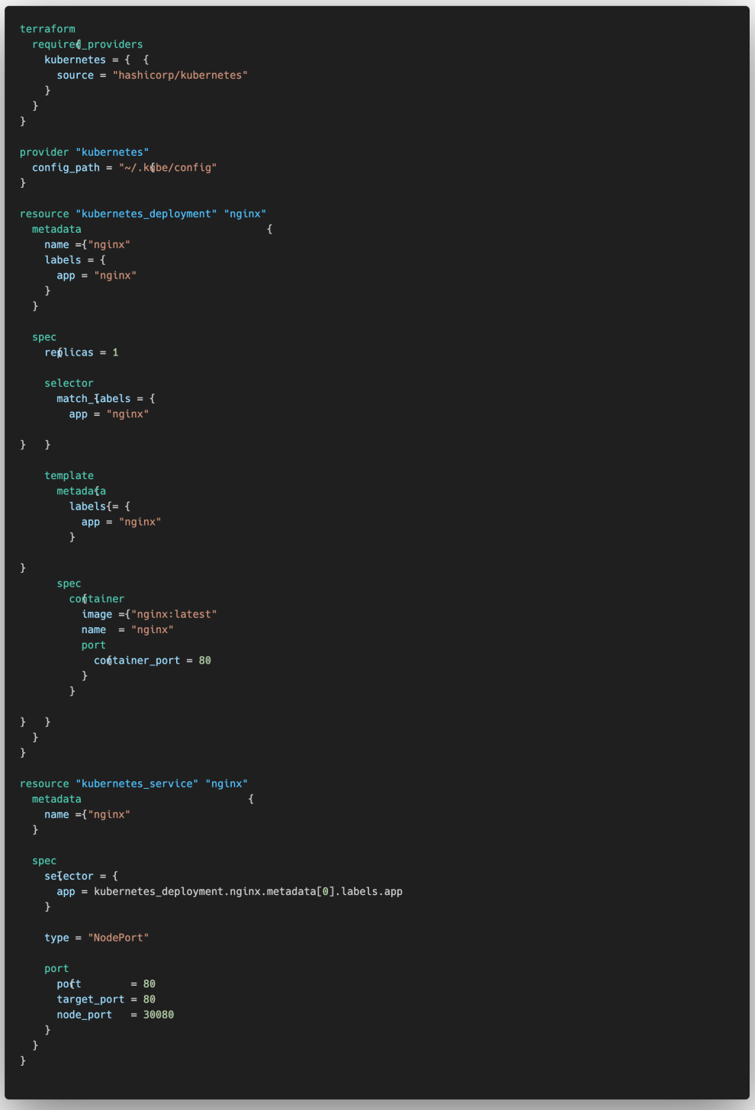755x1110 pixels.
Task: Click the "NodePort" string value
Action: (x=118, y=938)
